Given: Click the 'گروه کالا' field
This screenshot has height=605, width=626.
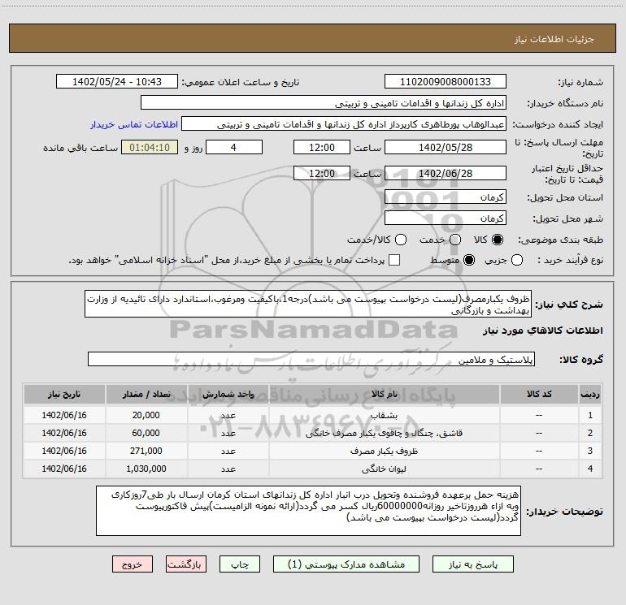Looking at the screenshot, I should tap(310, 359).
